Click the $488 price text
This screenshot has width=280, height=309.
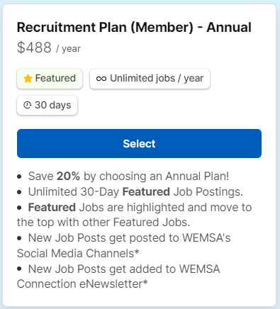34,47
